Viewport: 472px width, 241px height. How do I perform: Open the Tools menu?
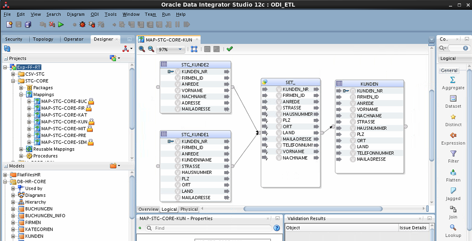[111, 14]
